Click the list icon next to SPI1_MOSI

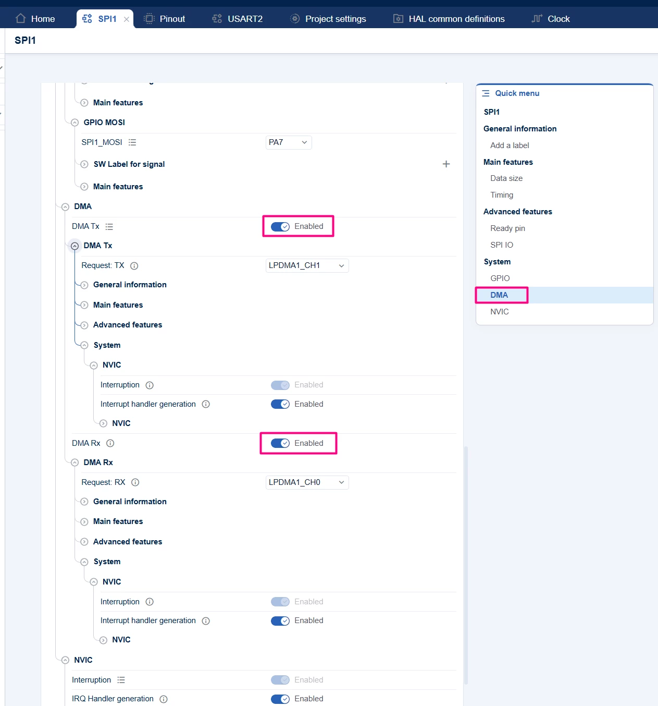coord(132,142)
